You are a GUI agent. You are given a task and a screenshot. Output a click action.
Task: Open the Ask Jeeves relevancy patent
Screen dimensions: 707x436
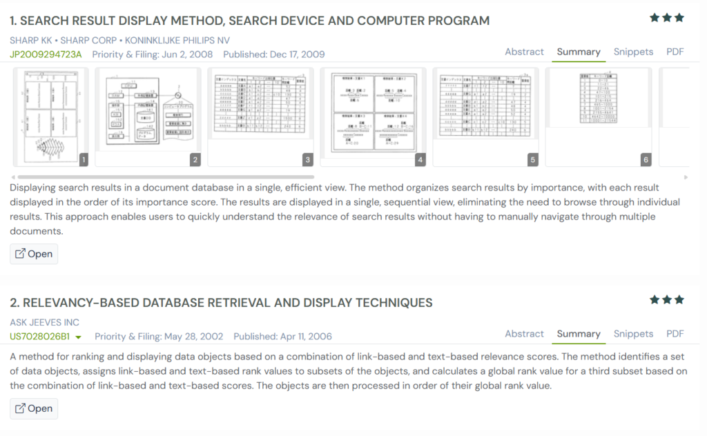[x=34, y=408]
